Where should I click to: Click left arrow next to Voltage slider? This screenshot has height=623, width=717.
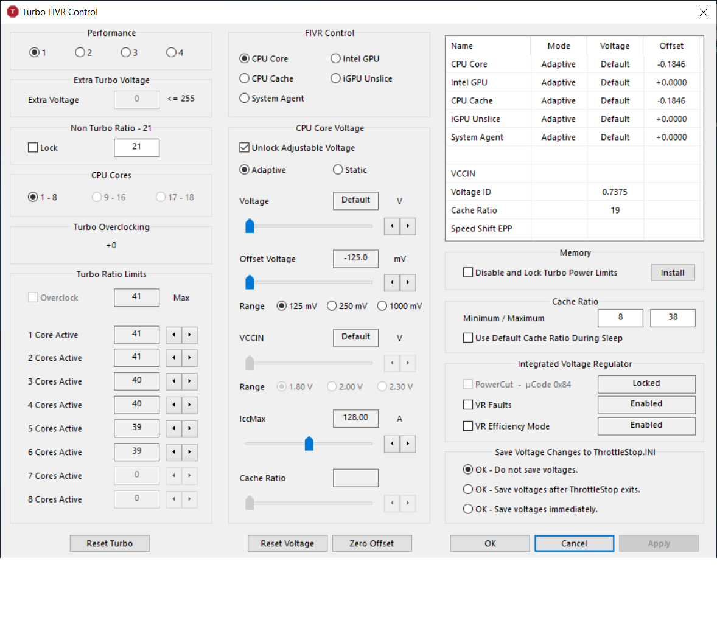click(x=392, y=226)
